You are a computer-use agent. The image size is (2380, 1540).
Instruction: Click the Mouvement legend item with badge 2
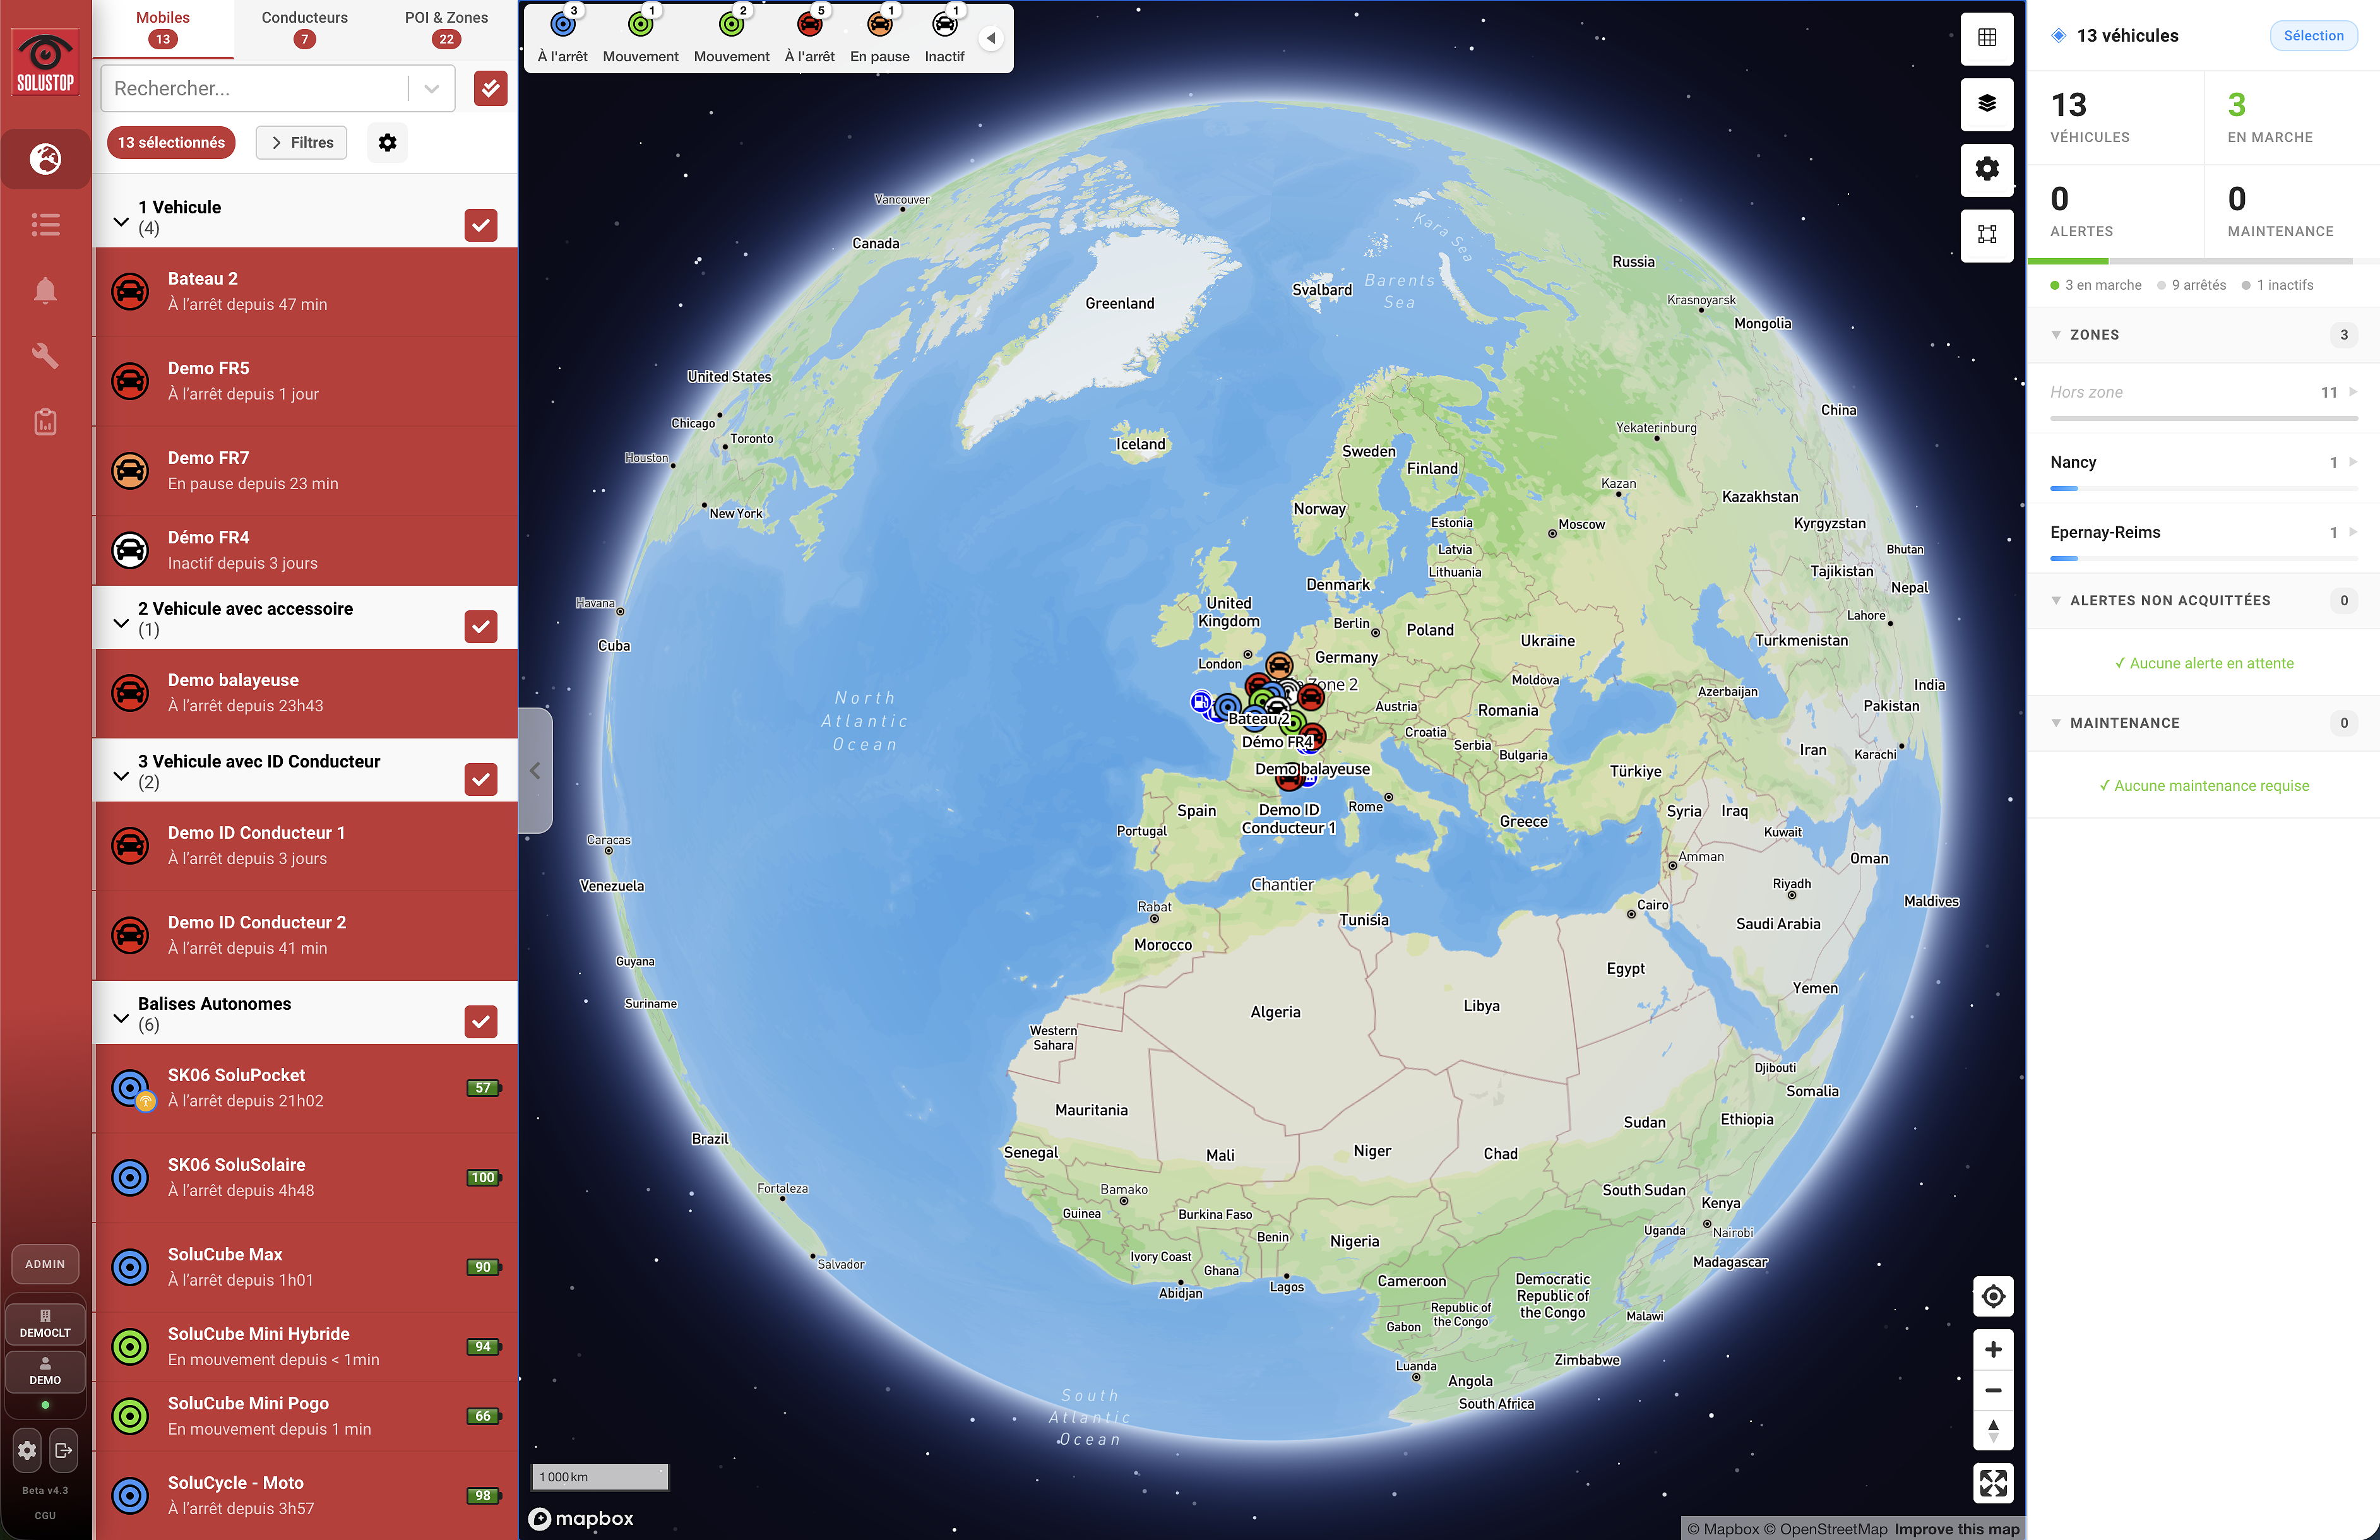tap(731, 36)
